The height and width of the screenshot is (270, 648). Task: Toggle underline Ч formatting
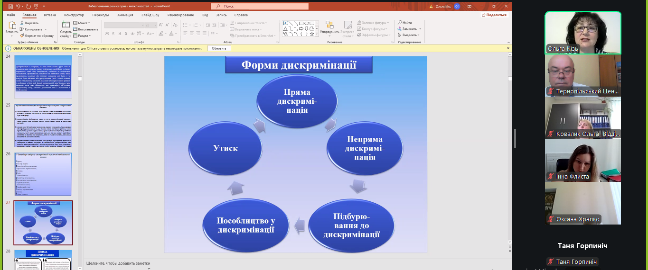(120, 33)
